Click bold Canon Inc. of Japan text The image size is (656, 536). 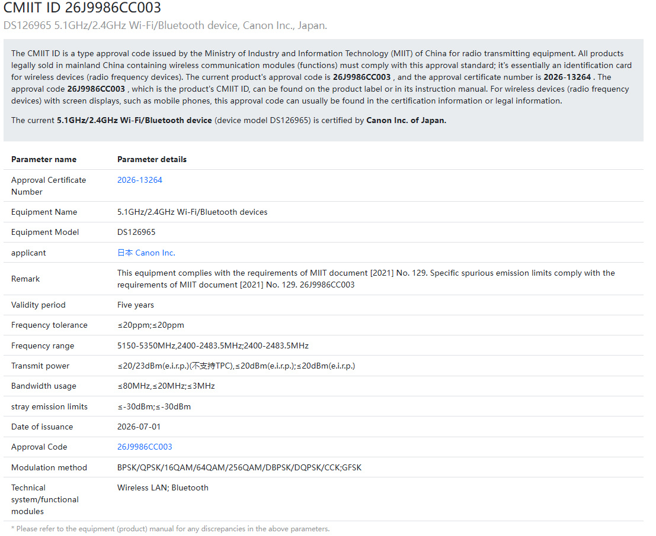(x=407, y=121)
